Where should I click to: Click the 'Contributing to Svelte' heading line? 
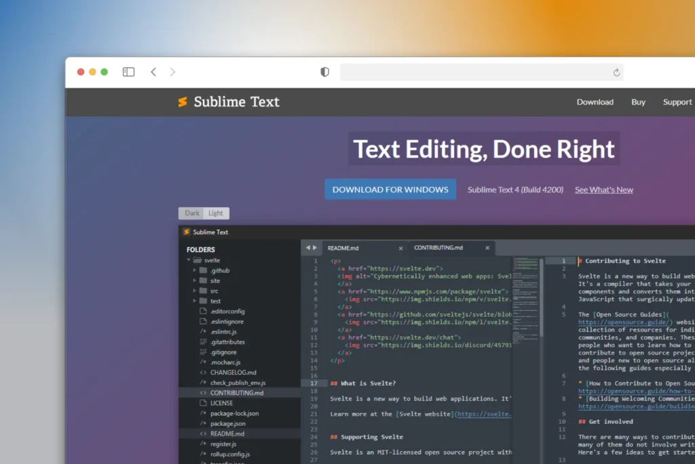point(622,261)
